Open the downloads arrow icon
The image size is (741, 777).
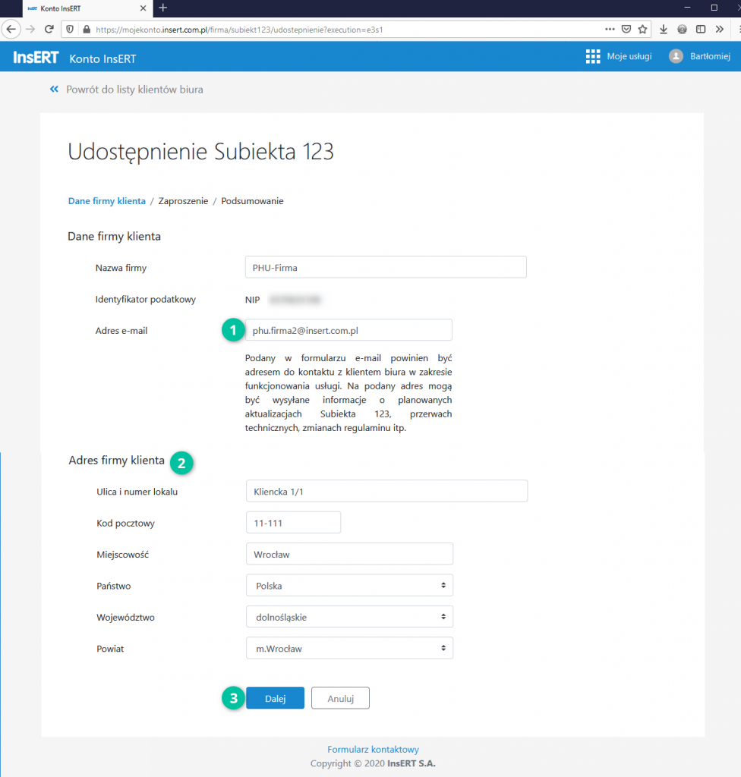pyautogui.click(x=664, y=30)
